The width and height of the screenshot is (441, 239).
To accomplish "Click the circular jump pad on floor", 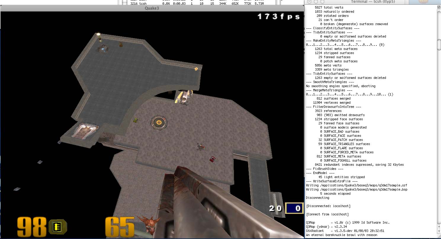I will pos(159,122).
